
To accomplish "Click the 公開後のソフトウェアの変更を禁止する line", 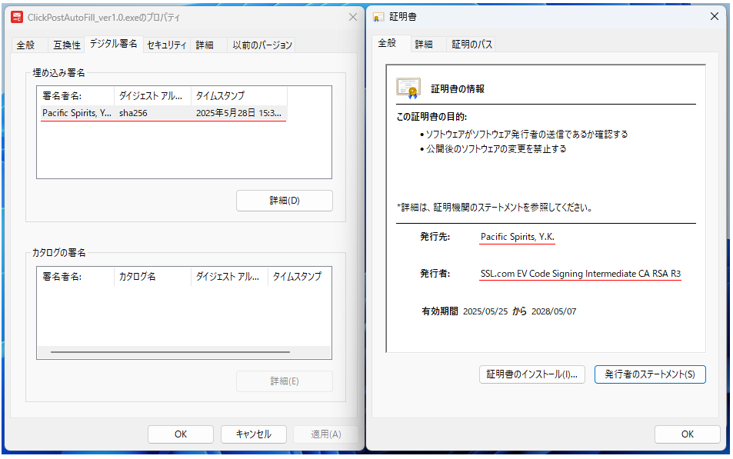I will coord(493,149).
